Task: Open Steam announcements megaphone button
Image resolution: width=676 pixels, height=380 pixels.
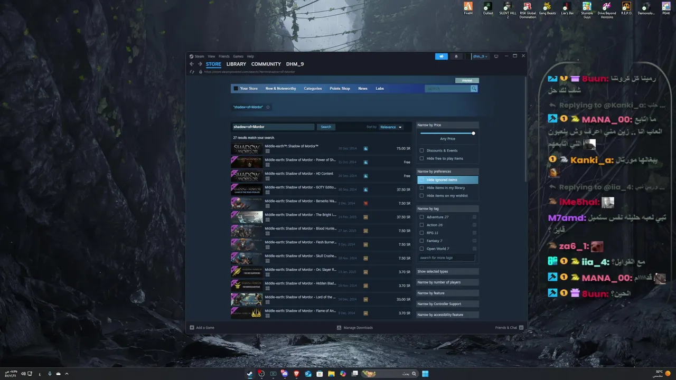Action: (x=442, y=56)
